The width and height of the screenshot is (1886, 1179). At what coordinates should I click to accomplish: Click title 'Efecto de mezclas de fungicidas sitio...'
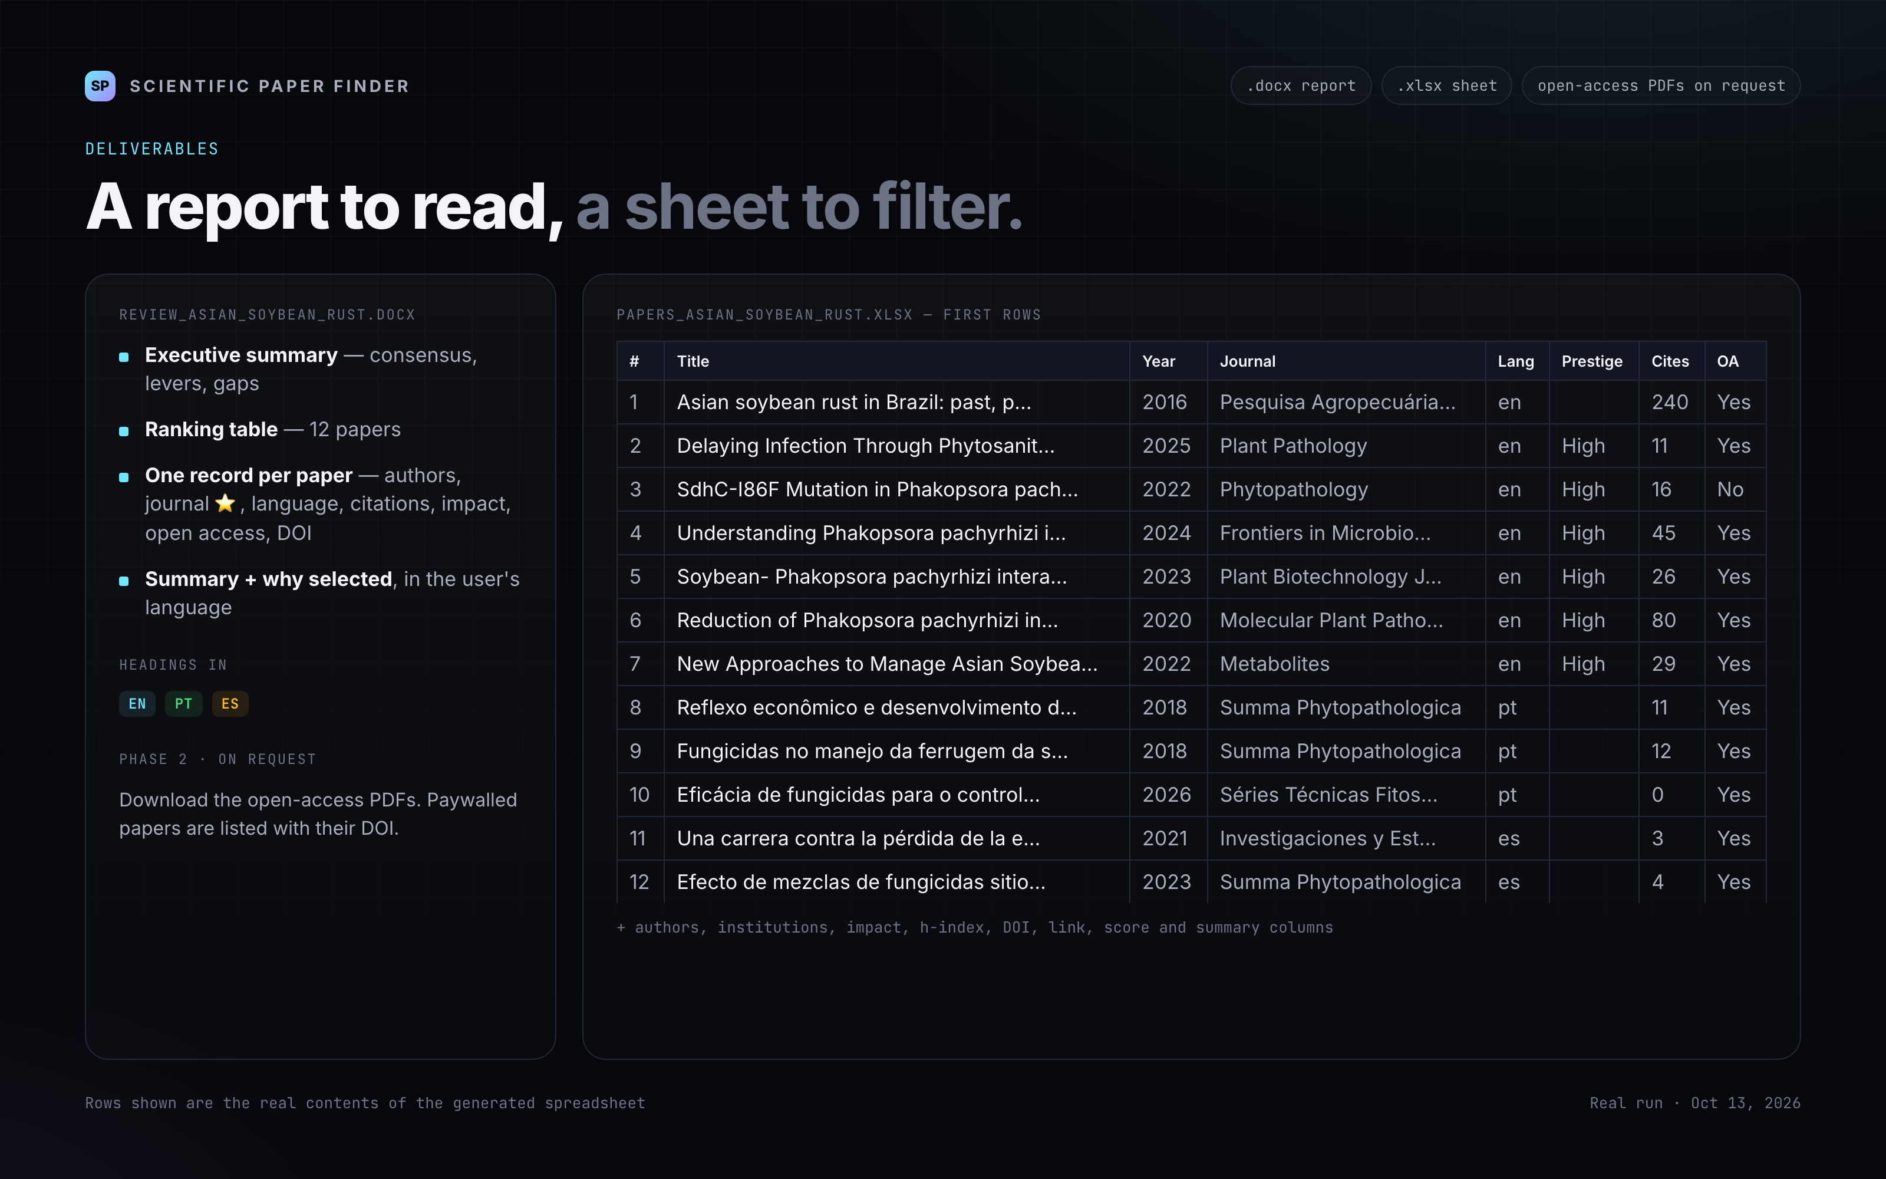[x=861, y=882]
